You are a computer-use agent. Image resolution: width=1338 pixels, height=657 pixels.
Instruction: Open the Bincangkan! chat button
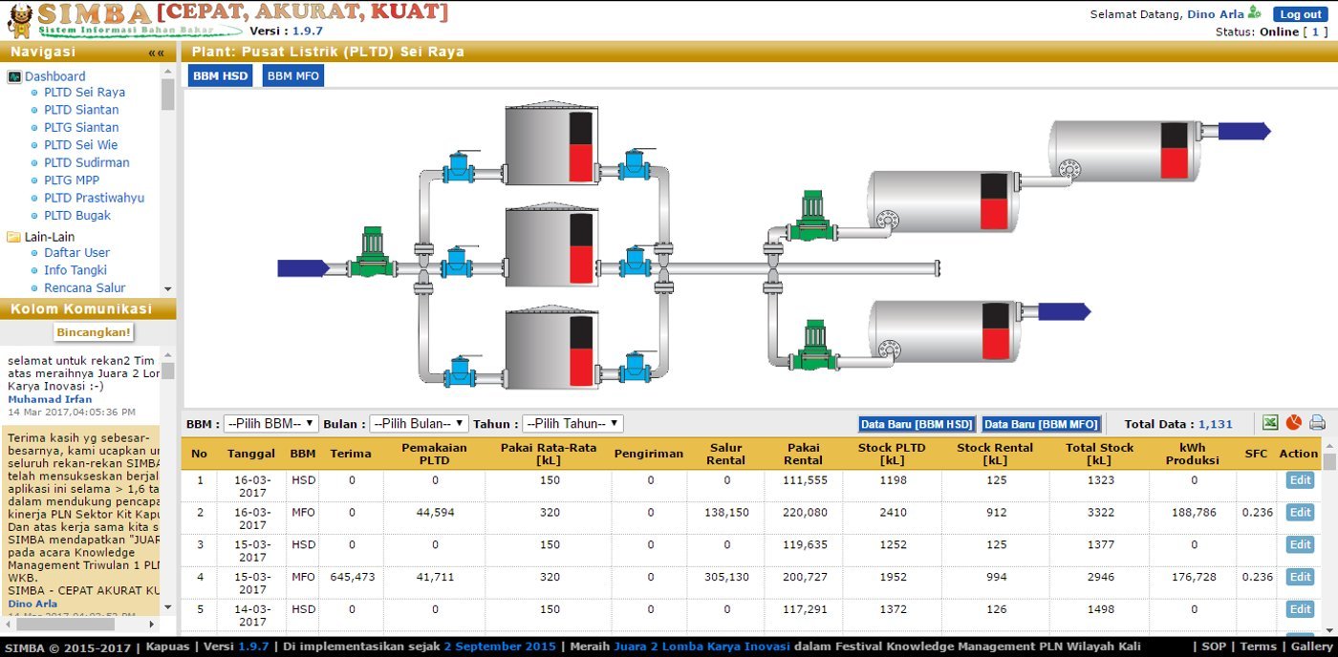93,331
